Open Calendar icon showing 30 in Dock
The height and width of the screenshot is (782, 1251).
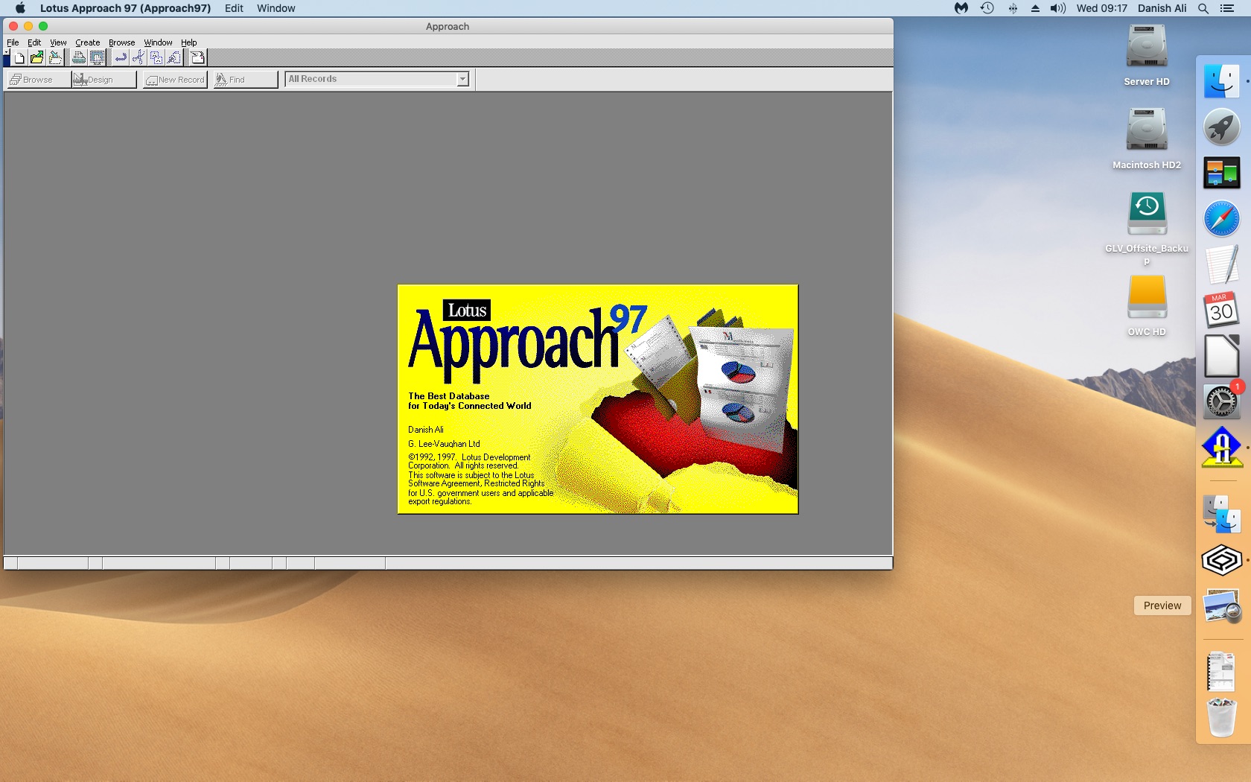[1222, 310]
